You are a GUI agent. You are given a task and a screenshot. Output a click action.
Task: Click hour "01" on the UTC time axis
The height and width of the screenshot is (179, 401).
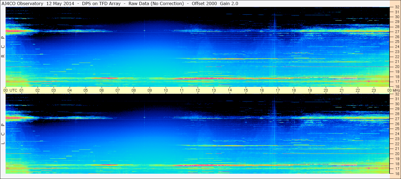22,90
